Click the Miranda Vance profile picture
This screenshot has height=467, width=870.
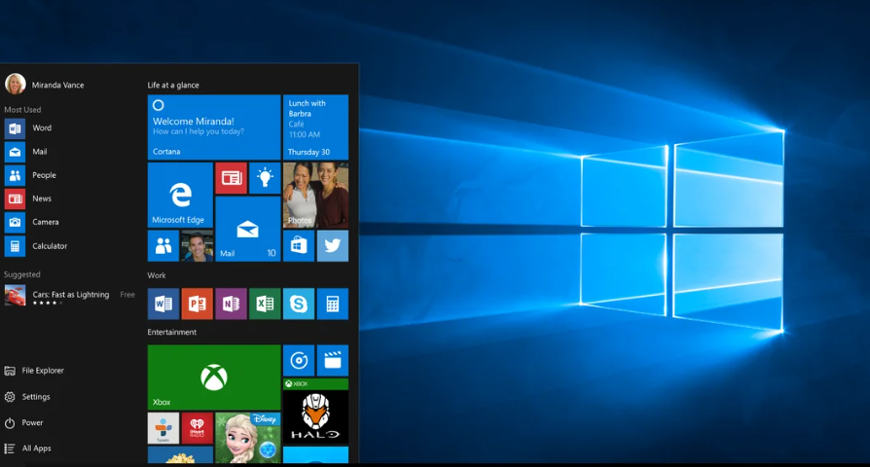15,85
